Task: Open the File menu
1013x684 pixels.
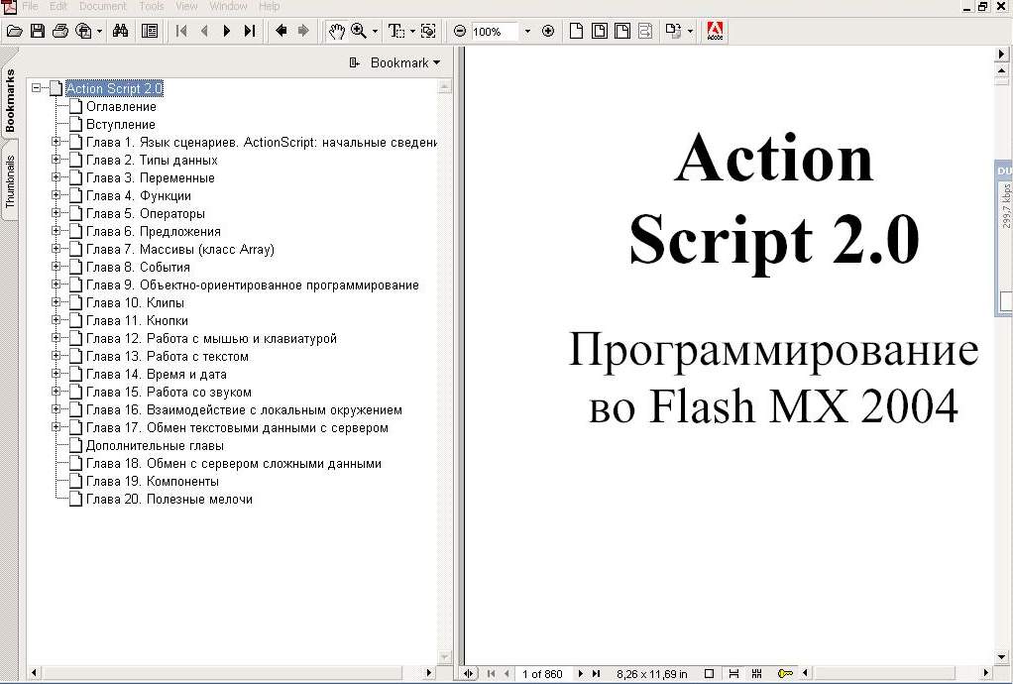Action: coord(30,6)
